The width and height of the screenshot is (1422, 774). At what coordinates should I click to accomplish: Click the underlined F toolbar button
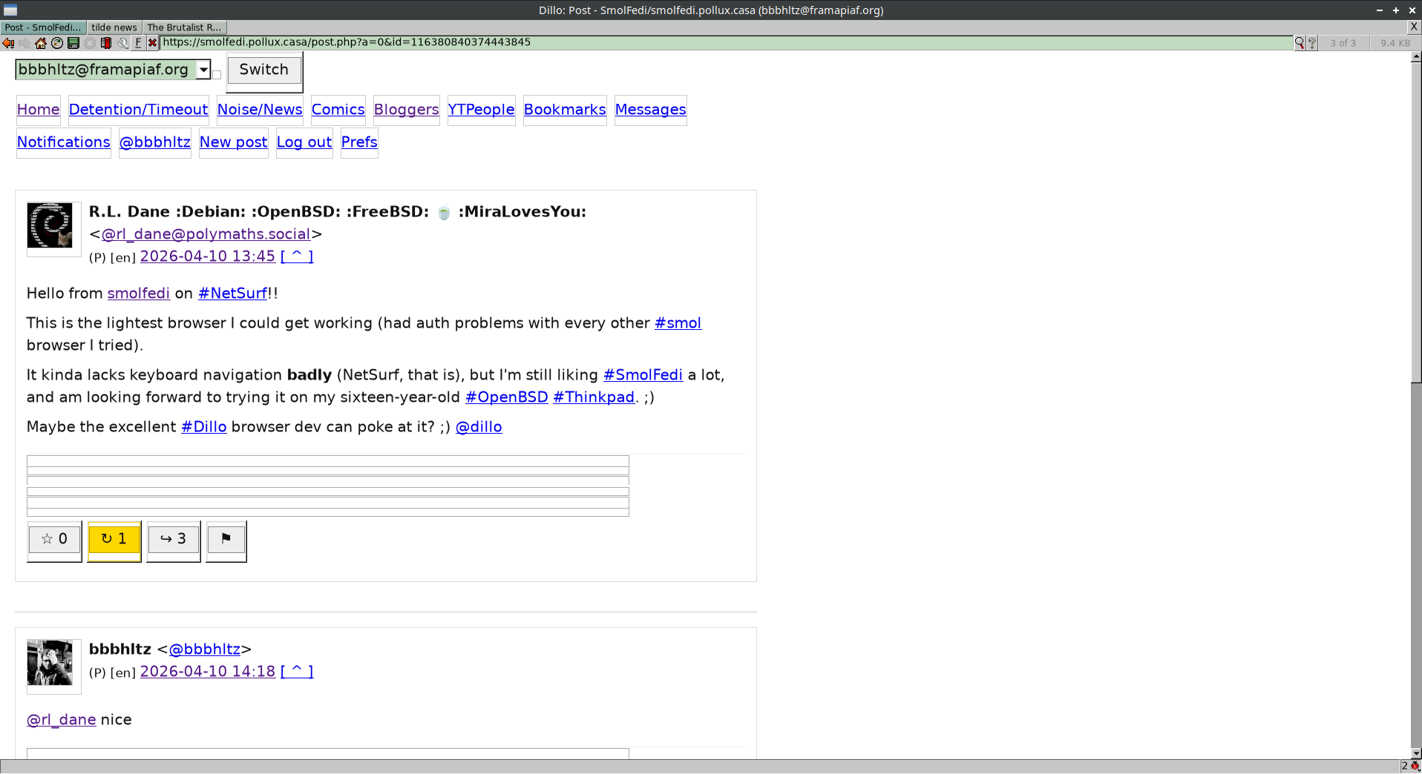point(138,43)
